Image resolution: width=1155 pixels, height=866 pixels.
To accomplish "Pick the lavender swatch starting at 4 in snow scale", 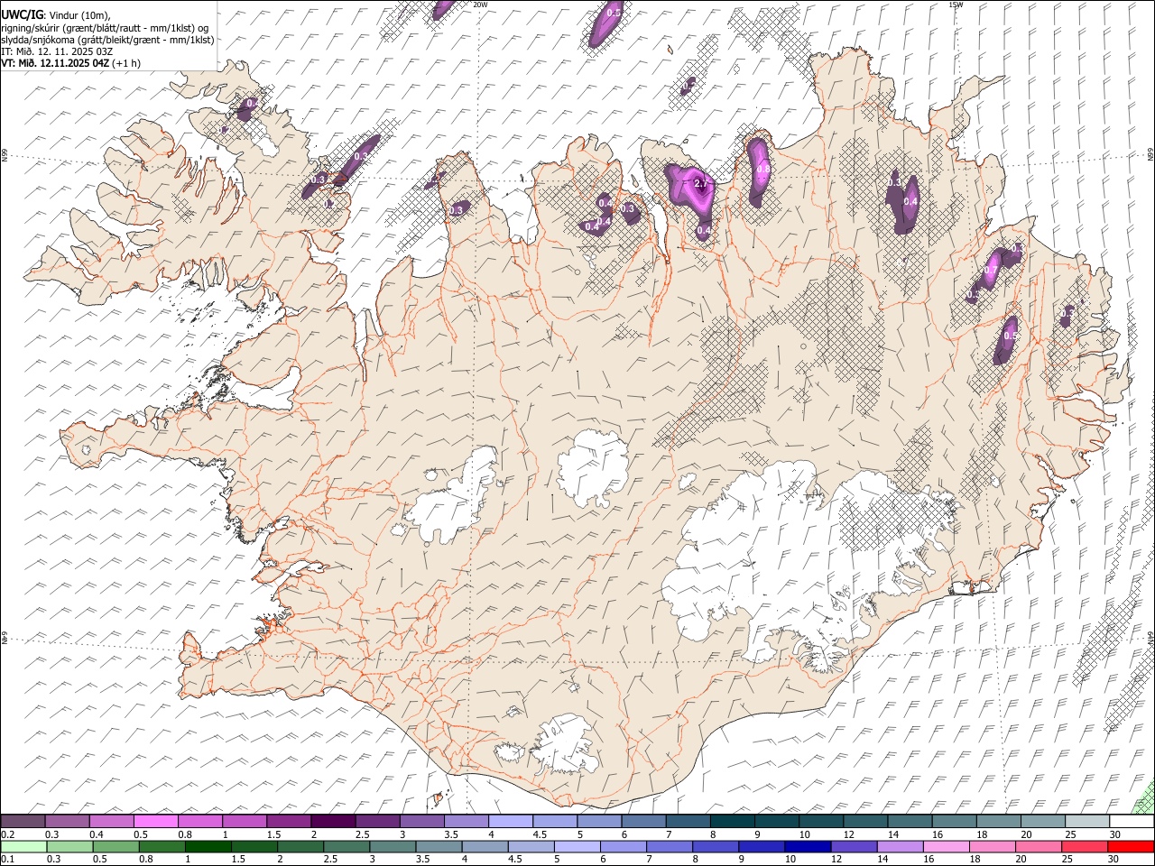I will 511,822.
